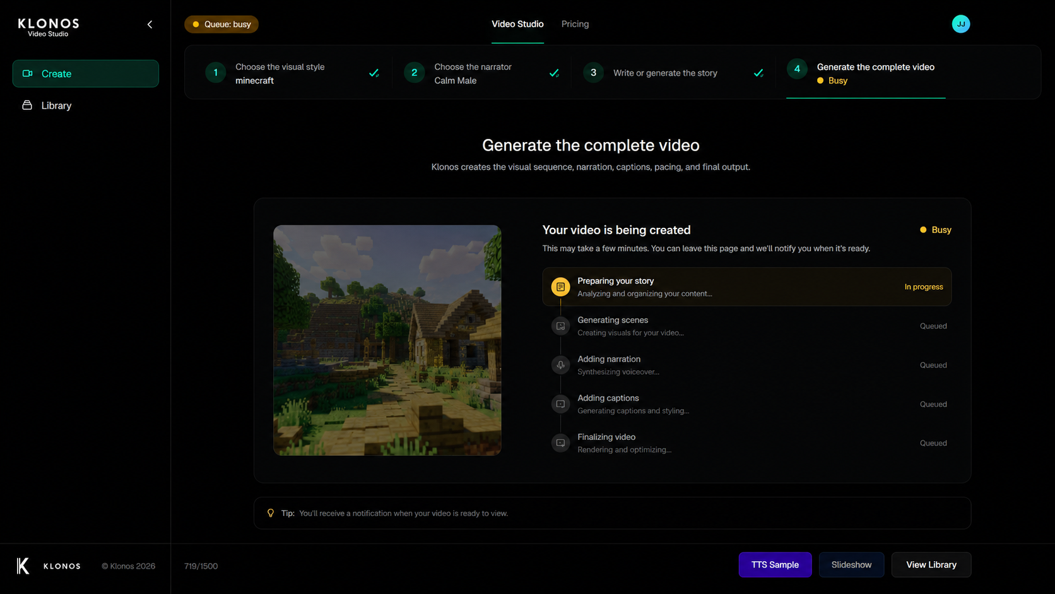This screenshot has width=1055, height=594.
Task: Click the step 1 number circle
Action: pyautogui.click(x=215, y=73)
